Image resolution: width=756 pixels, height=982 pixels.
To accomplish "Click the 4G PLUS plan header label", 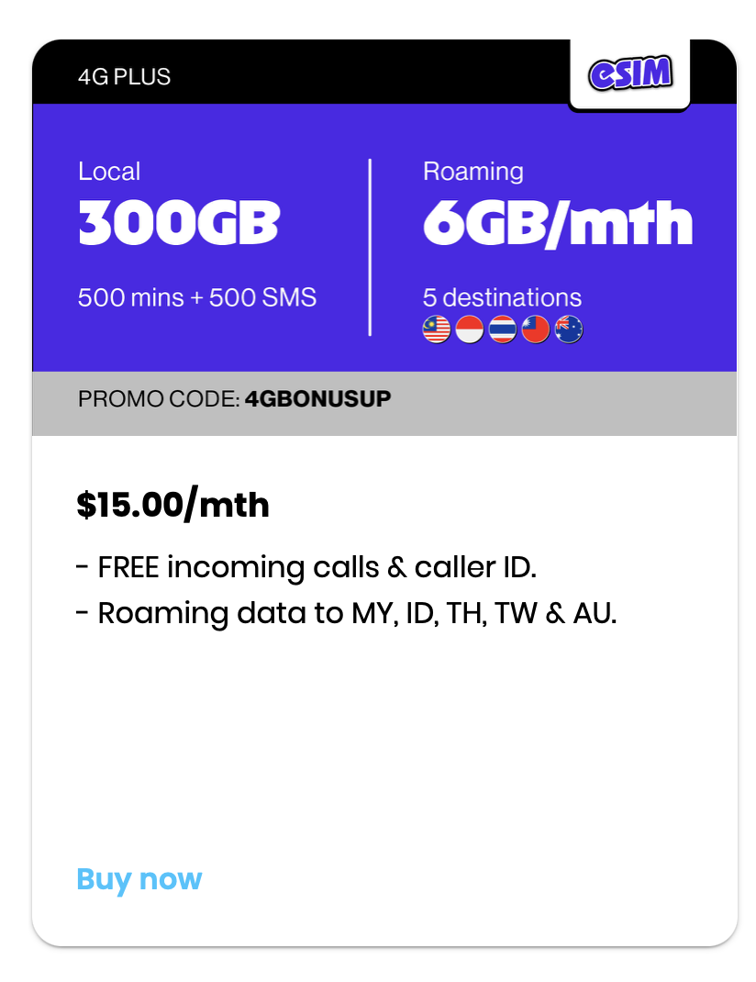I will (124, 76).
